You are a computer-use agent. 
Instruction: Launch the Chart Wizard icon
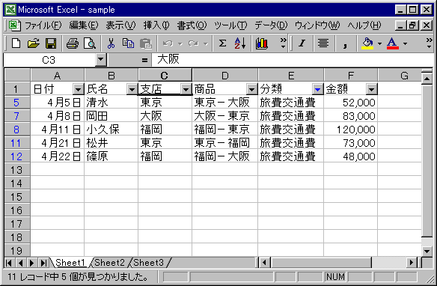coord(261,43)
